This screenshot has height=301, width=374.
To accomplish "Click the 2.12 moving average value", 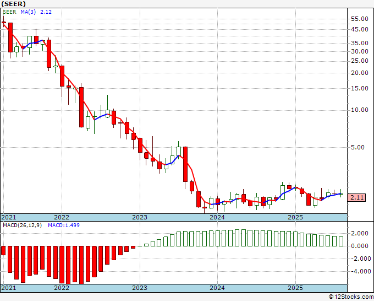I will point(46,12).
